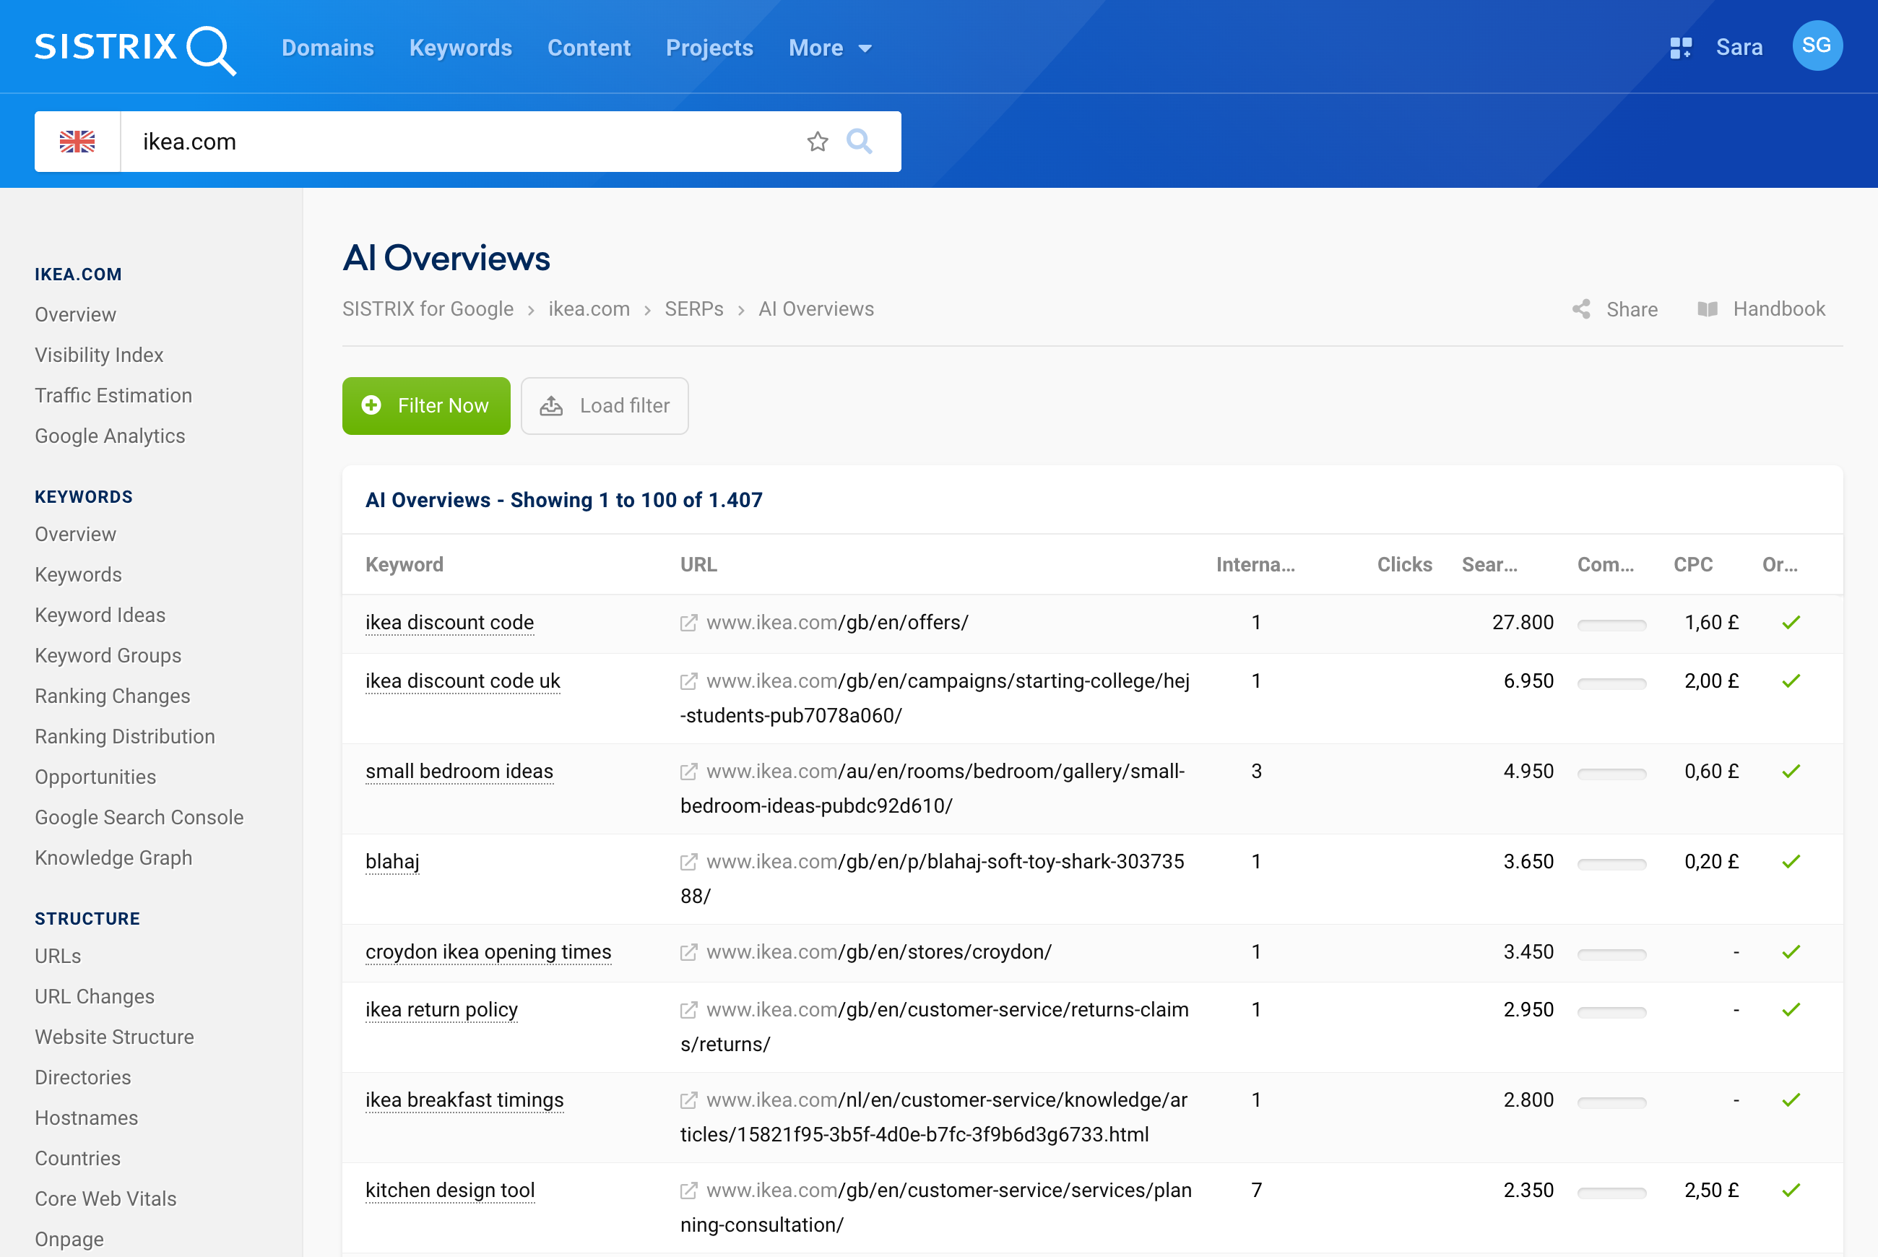Click the Handbook book icon
1878x1257 pixels.
[1708, 309]
